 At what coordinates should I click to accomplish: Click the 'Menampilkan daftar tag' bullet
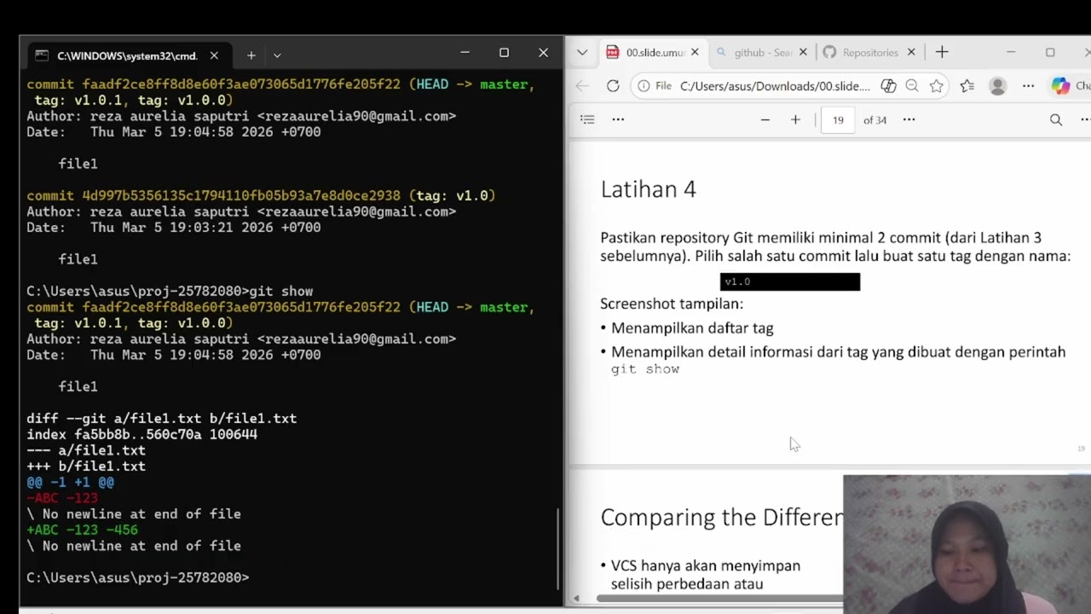click(x=692, y=328)
